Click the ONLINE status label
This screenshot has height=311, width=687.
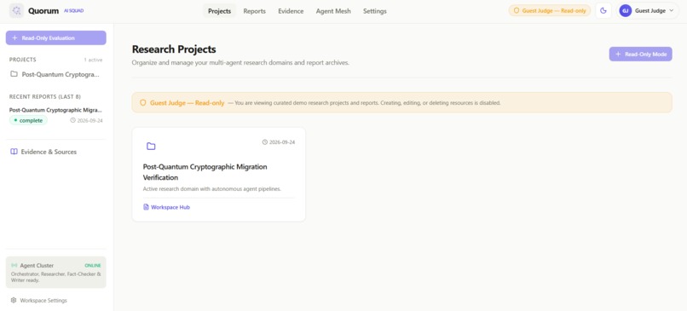92,266
